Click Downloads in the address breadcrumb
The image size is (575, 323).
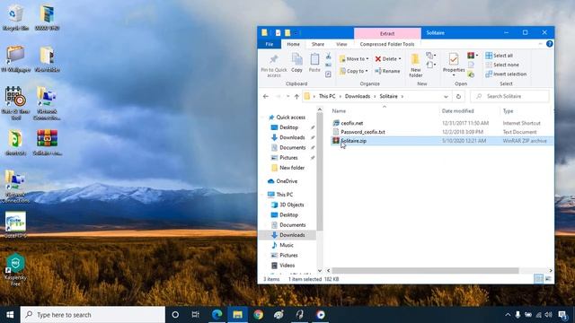(358, 96)
